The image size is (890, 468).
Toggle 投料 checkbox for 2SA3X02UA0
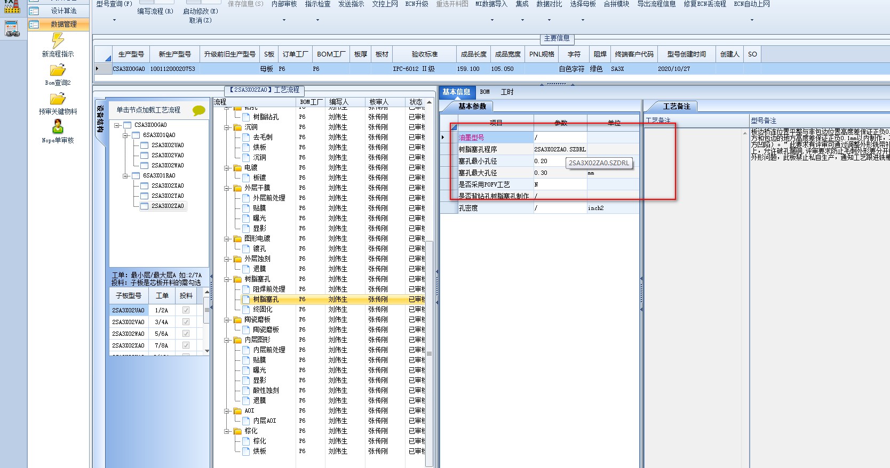186,310
